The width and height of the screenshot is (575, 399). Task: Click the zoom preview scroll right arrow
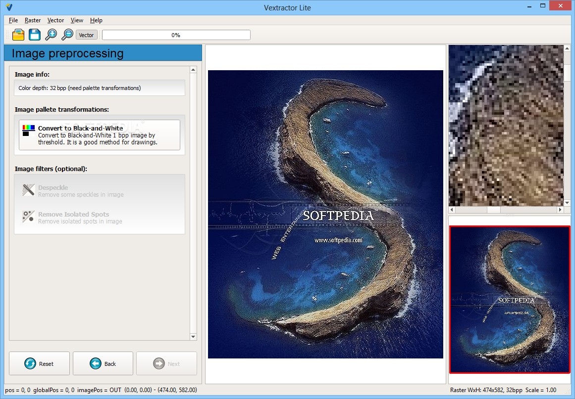[560, 210]
